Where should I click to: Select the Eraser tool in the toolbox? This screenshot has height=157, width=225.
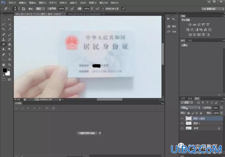click(4, 44)
